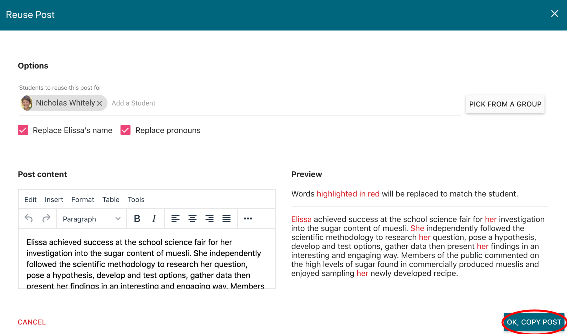Image resolution: width=567 pixels, height=334 pixels.
Task: Uncheck Replace Elissa's name
Action: (x=23, y=130)
